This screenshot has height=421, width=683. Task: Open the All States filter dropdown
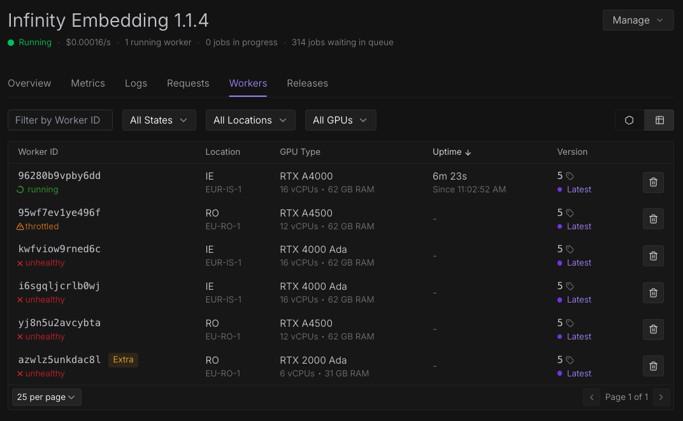tap(159, 120)
